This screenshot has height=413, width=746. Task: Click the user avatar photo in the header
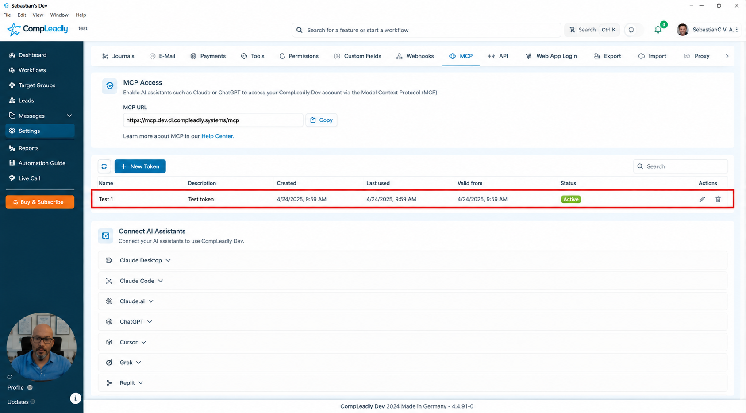coord(683,30)
